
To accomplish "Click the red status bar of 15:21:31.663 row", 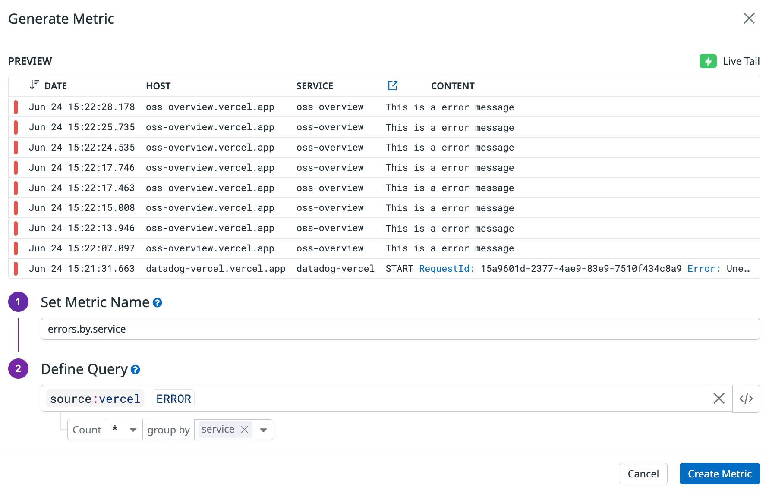I will (16, 268).
